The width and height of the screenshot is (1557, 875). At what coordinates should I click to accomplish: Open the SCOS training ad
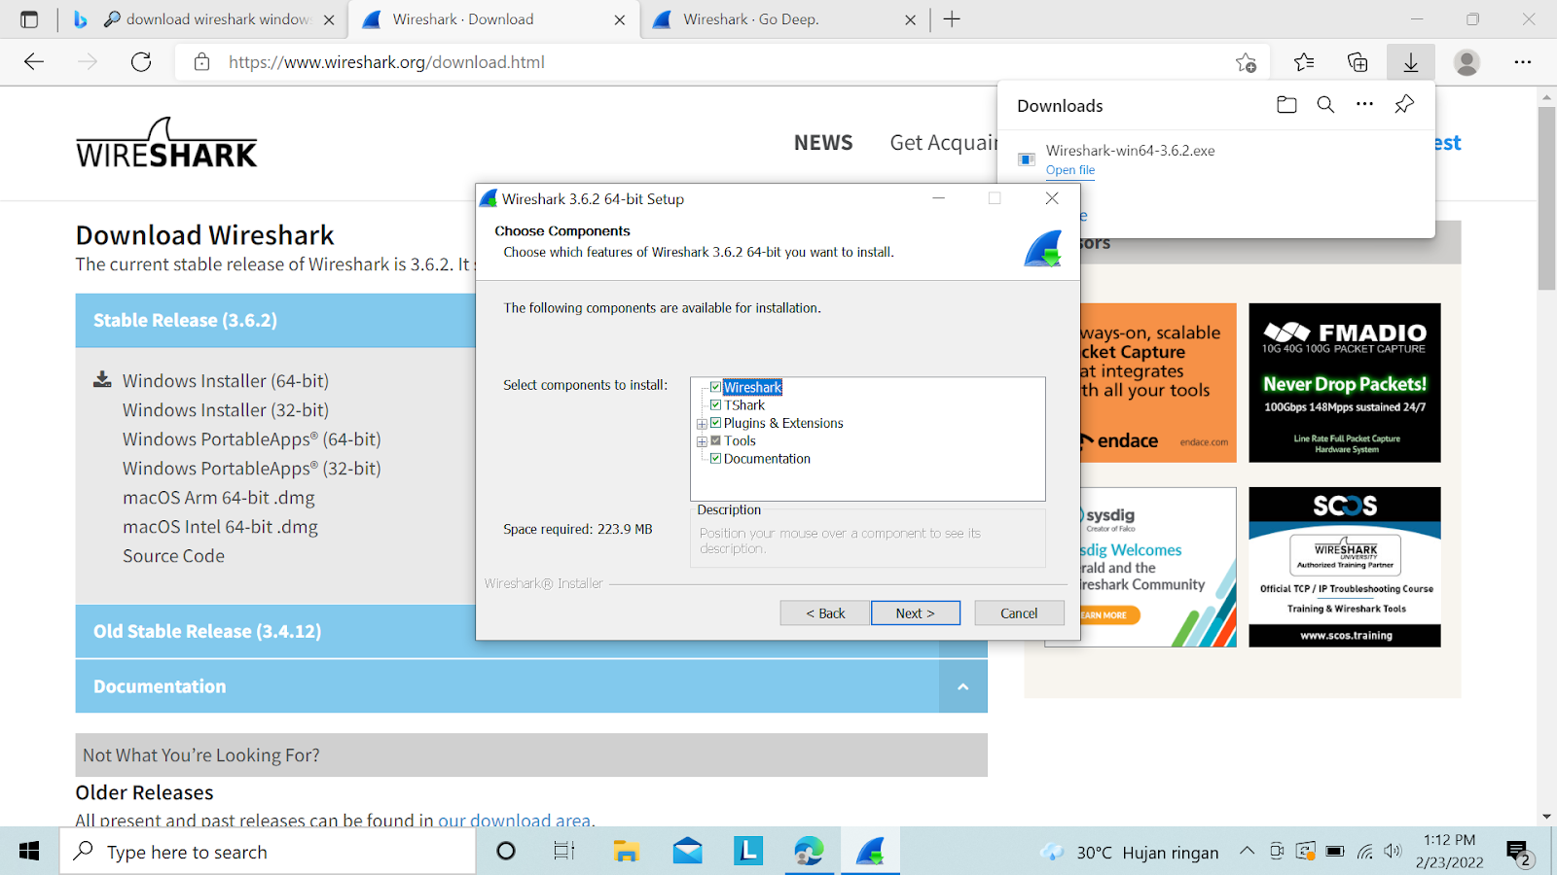point(1345,567)
